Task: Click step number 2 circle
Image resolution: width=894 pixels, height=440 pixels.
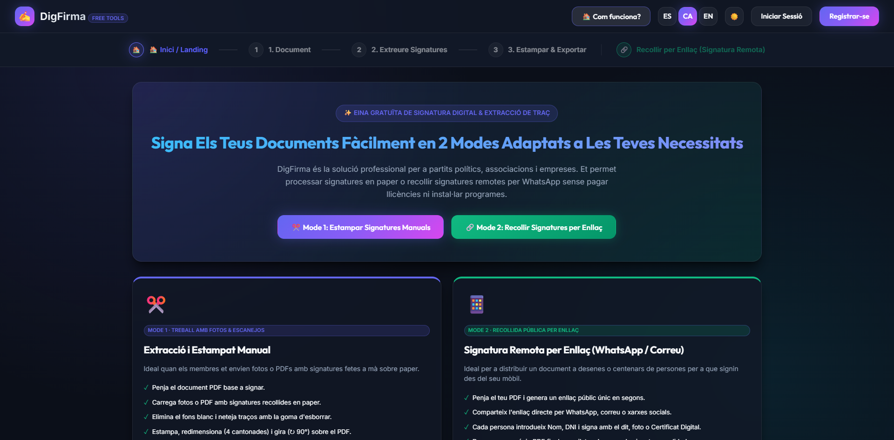Action: pyautogui.click(x=359, y=50)
